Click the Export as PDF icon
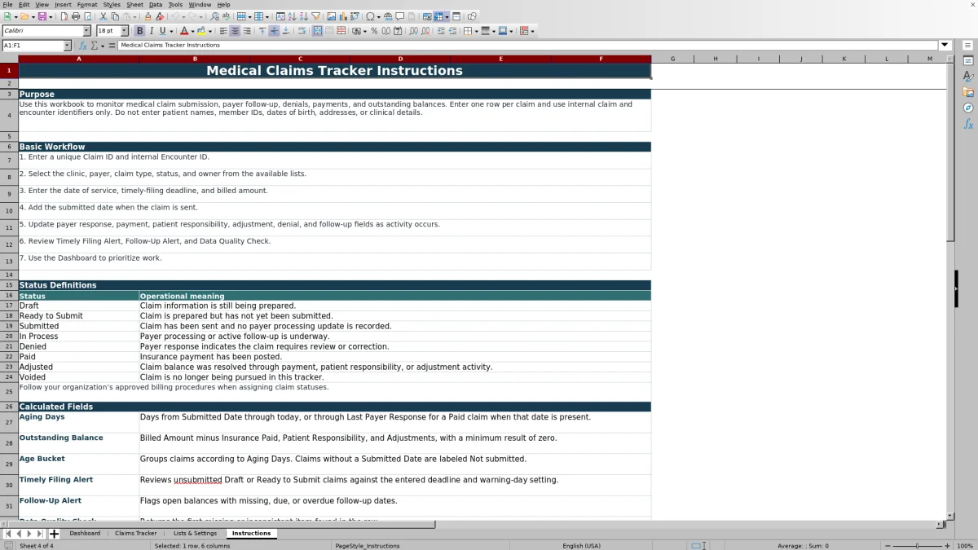The height and width of the screenshot is (550, 978). coord(64,16)
